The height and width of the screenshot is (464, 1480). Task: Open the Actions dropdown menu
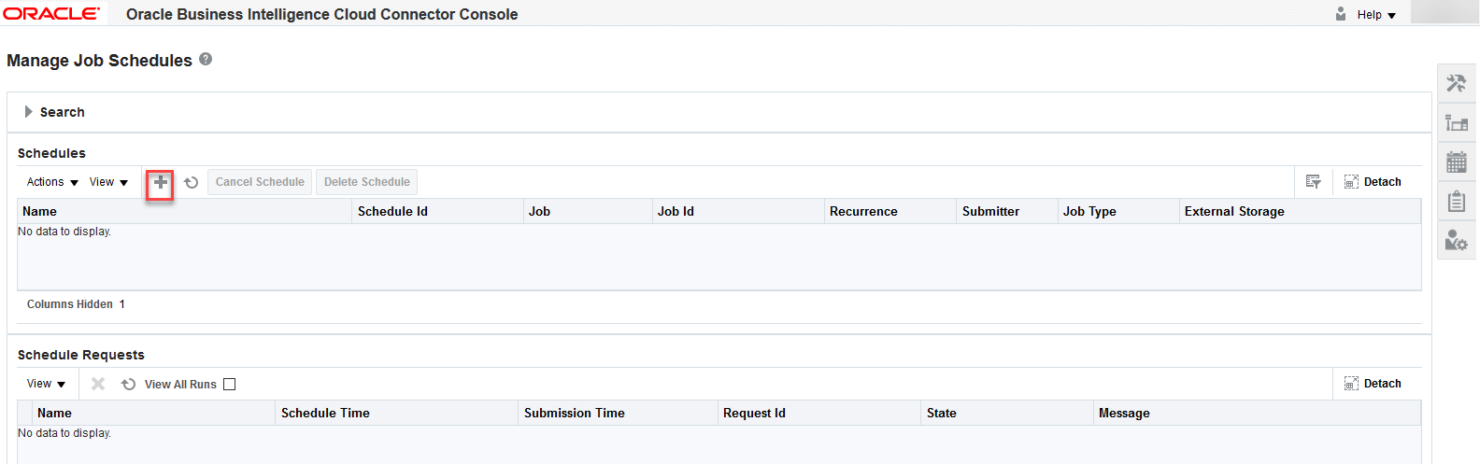click(x=52, y=182)
